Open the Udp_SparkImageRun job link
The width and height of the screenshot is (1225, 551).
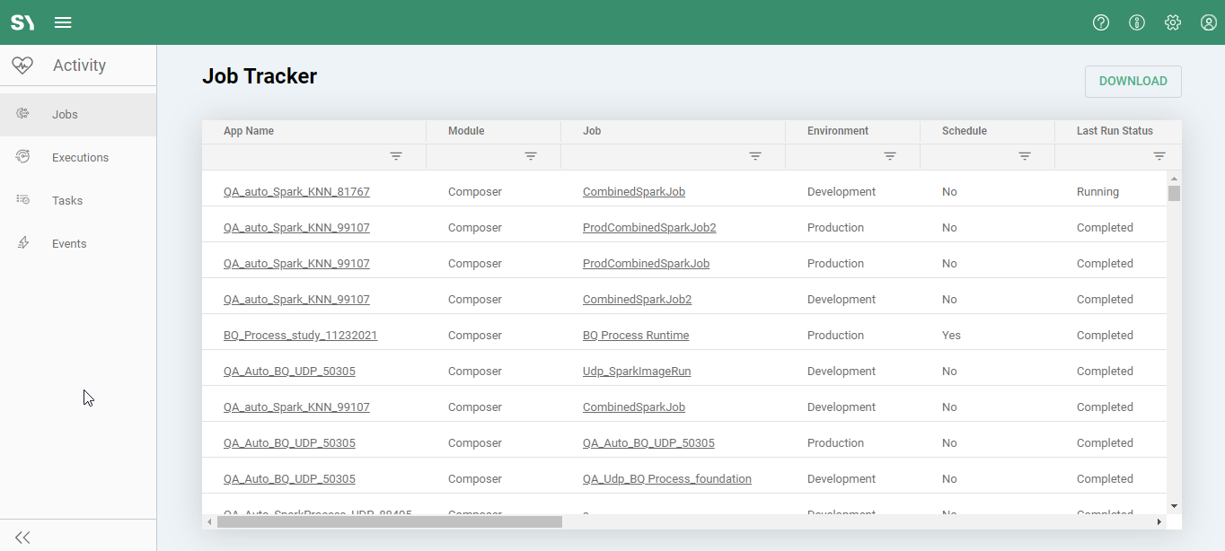pos(637,372)
